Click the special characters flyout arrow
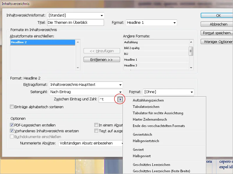Image resolution: width=233 pixels, height=174 pixels. point(120,99)
